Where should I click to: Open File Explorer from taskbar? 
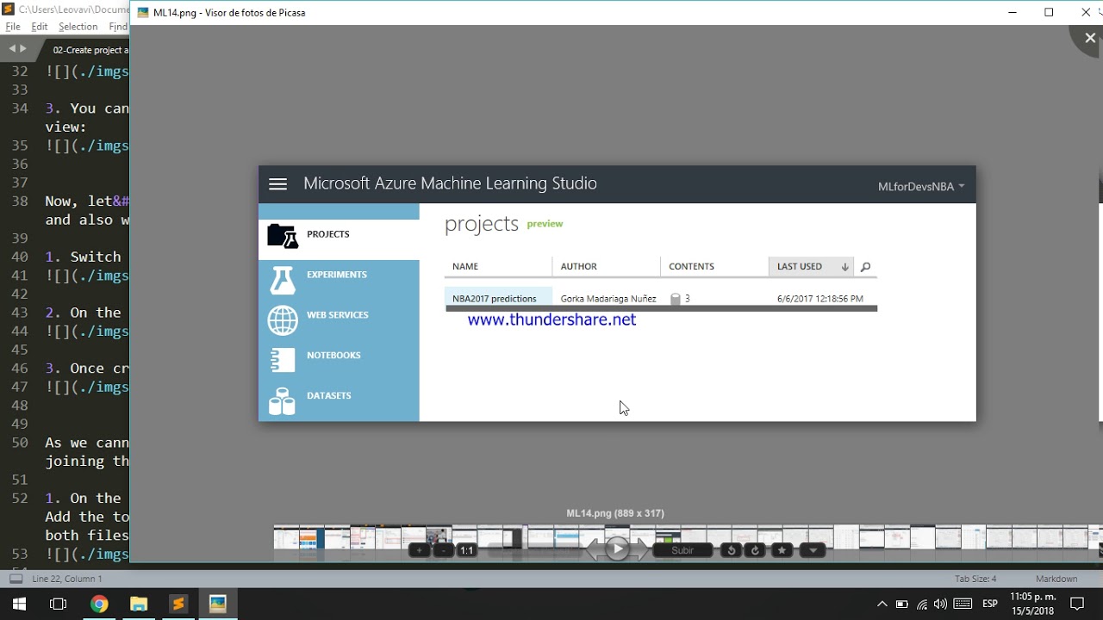coord(139,604)
